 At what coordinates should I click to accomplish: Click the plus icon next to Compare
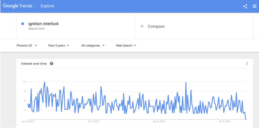point(142,26)
